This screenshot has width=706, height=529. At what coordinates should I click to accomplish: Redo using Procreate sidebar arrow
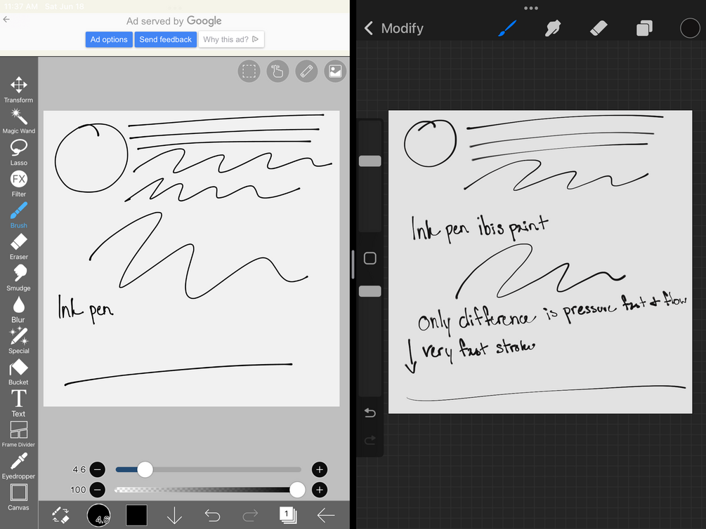coord(370,440)
